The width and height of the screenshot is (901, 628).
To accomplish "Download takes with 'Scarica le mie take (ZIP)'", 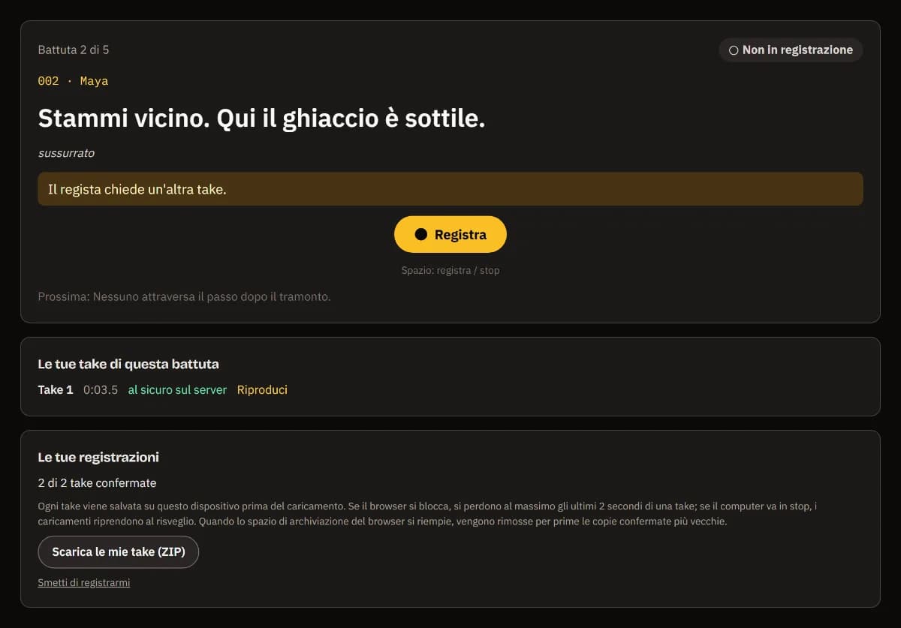I will [119, 552].
